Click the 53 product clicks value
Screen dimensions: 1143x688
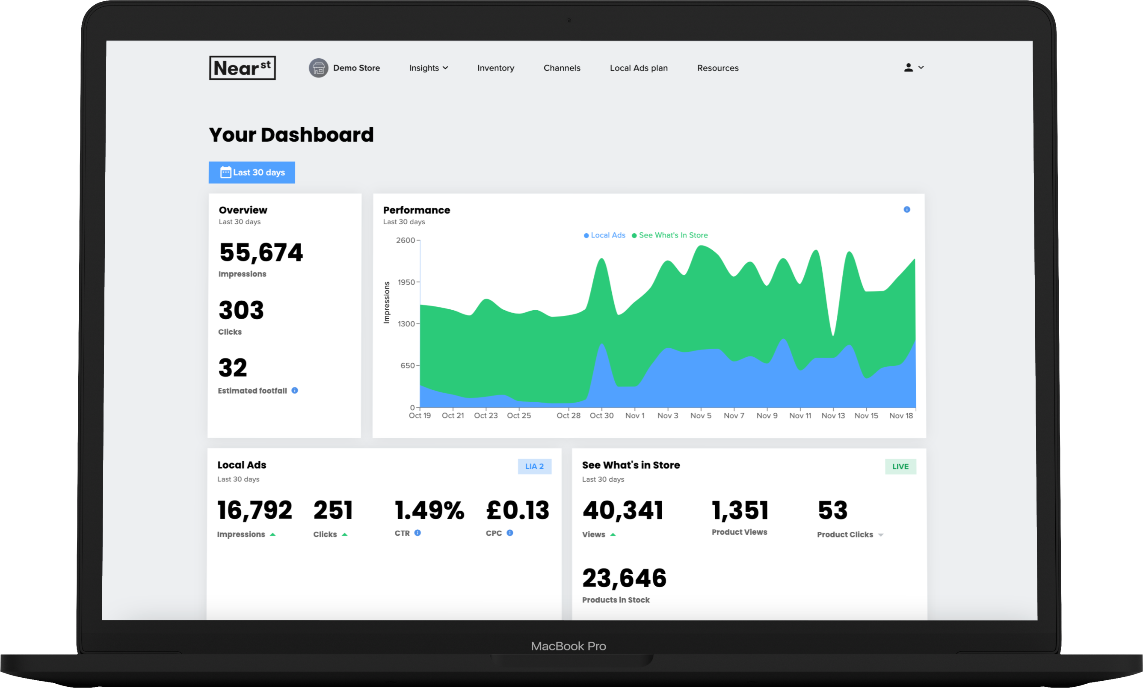click(x=832, y=510)
